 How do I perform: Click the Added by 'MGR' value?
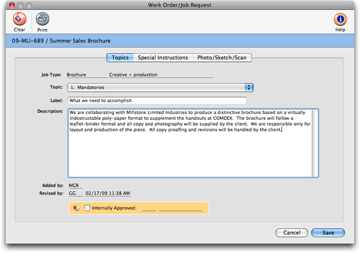[x=75, y=185]
